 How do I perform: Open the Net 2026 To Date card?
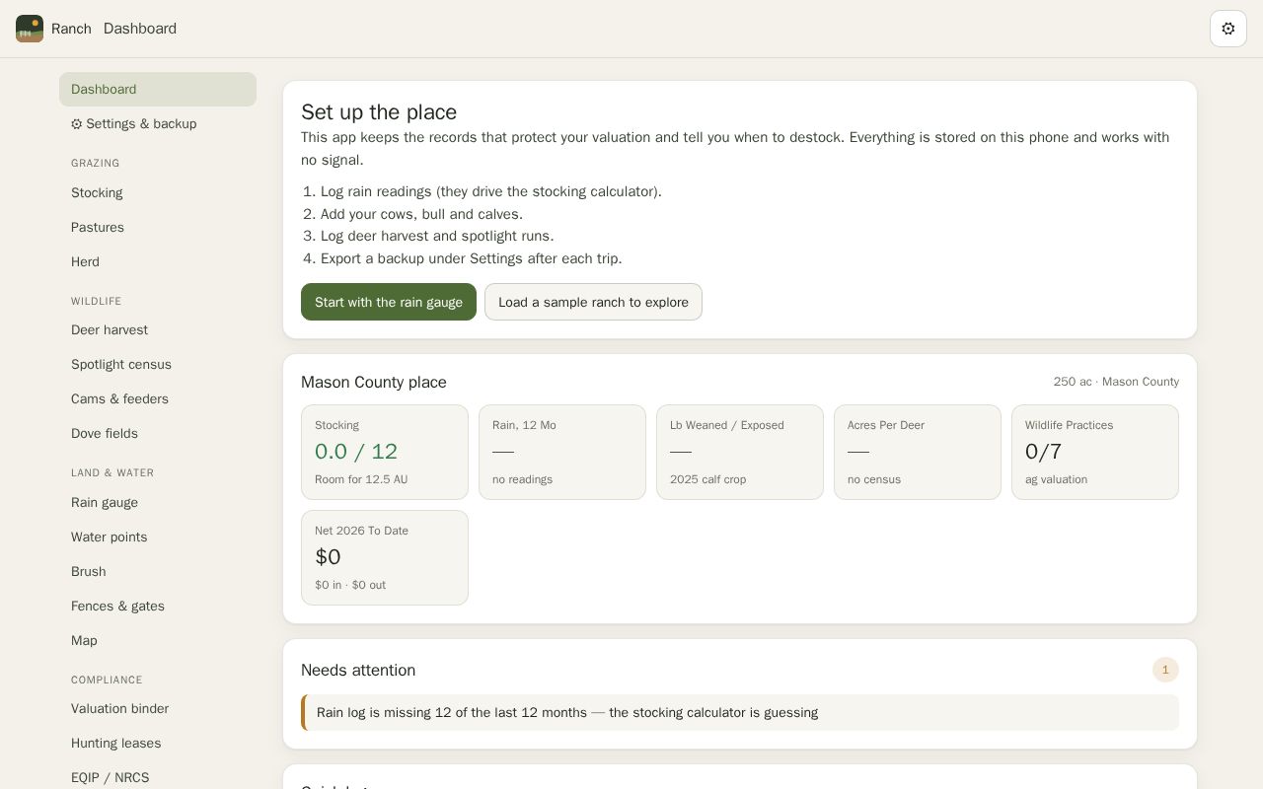click(x=385, y=557)
